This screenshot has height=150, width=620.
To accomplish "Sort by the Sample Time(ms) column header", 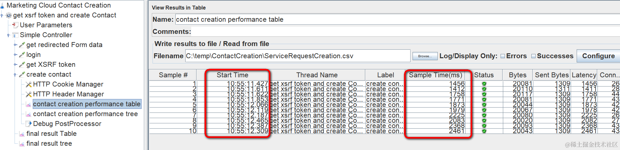I will tap(435, 75).
